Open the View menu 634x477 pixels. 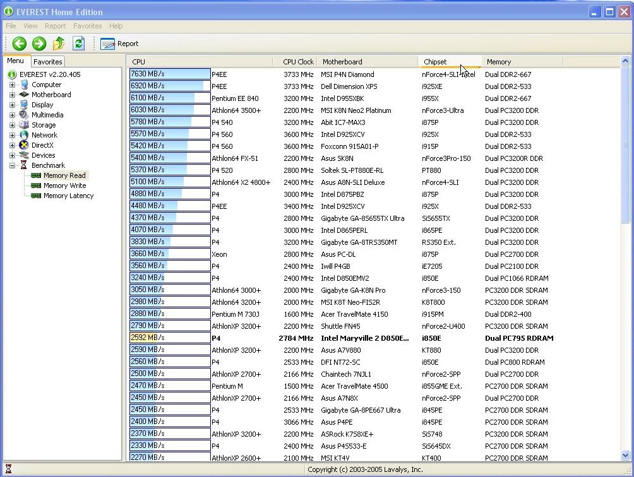point(30,26)
